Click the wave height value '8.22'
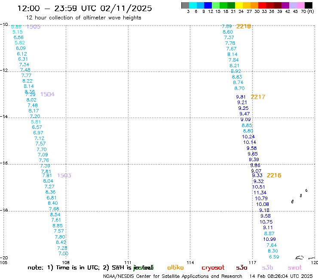The width and height of the screenshot is (318, 280). pyautogui.click(x=28, y=81)
